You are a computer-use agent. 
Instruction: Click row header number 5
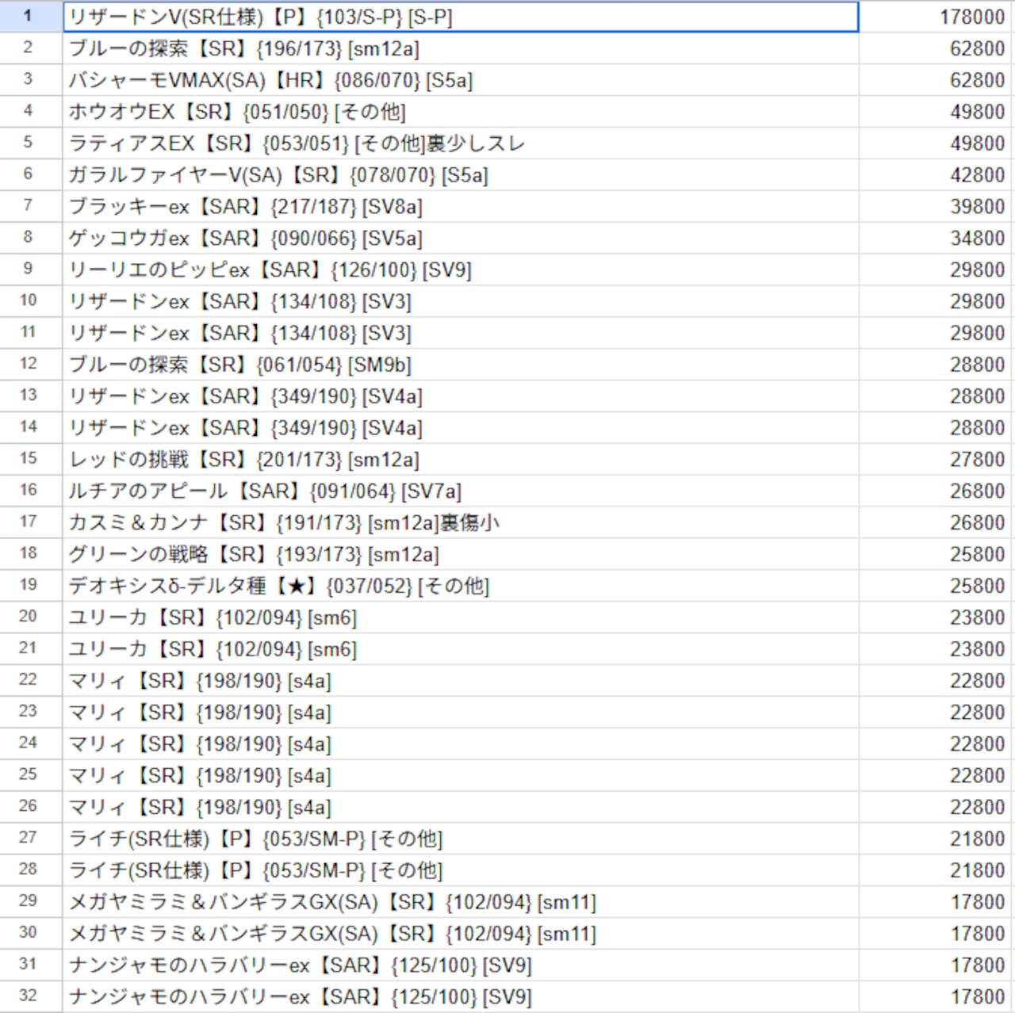[x=31, y=143]
